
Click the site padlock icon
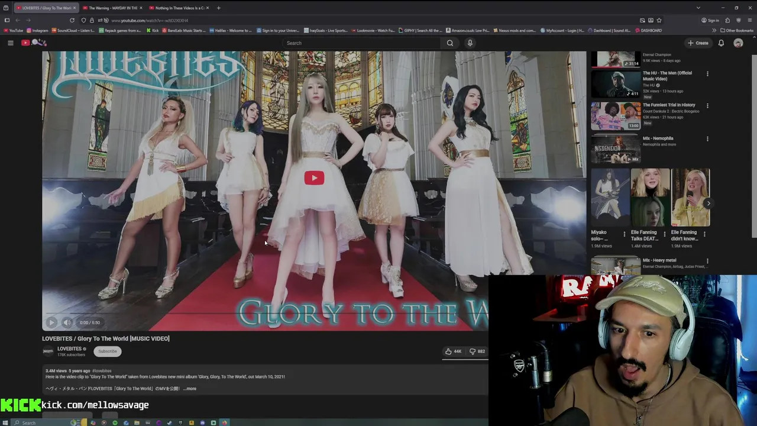[x=92, y=20]
